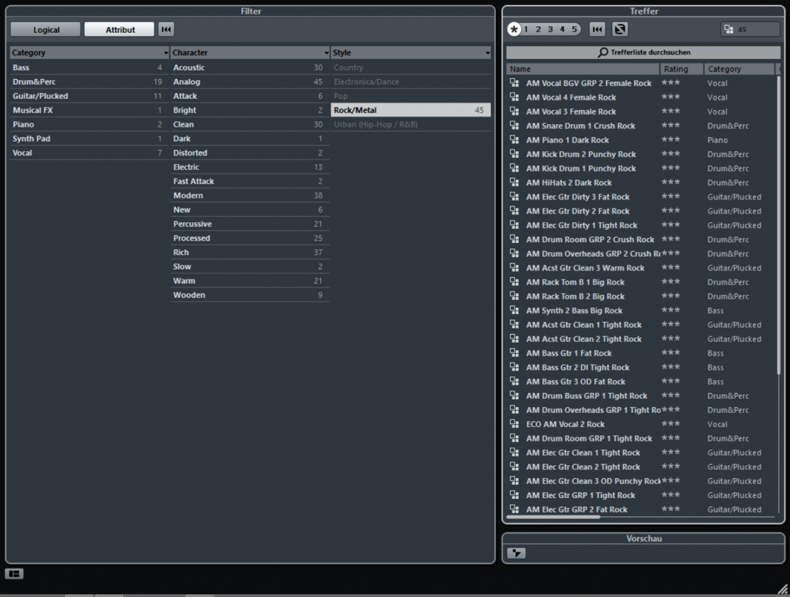Click the preset icon of AM Kick Drum 2 Punchy Rock
The width and height of the screenshot is (790, 597).
click(x=514, y=154)
